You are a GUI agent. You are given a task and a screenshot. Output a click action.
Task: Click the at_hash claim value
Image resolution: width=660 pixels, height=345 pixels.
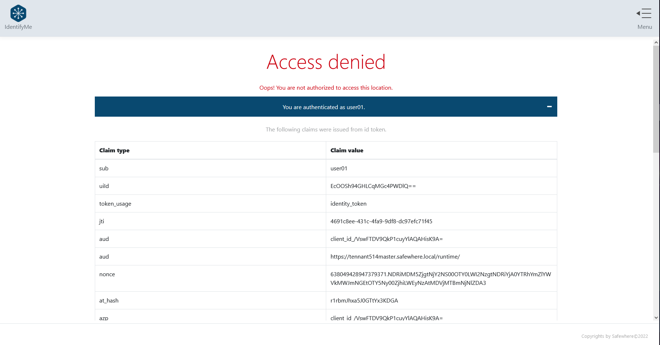[x=364, y=301]
